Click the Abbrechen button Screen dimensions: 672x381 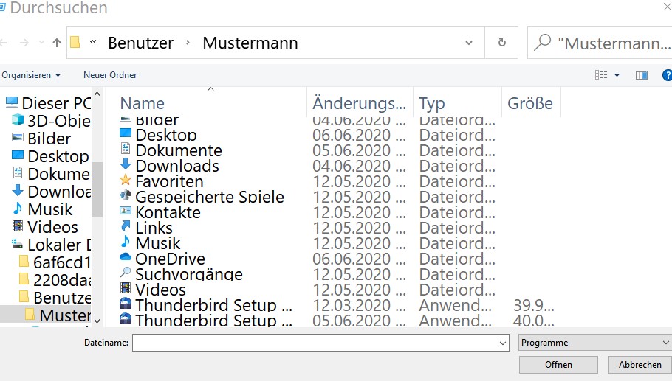coord(640,365)
